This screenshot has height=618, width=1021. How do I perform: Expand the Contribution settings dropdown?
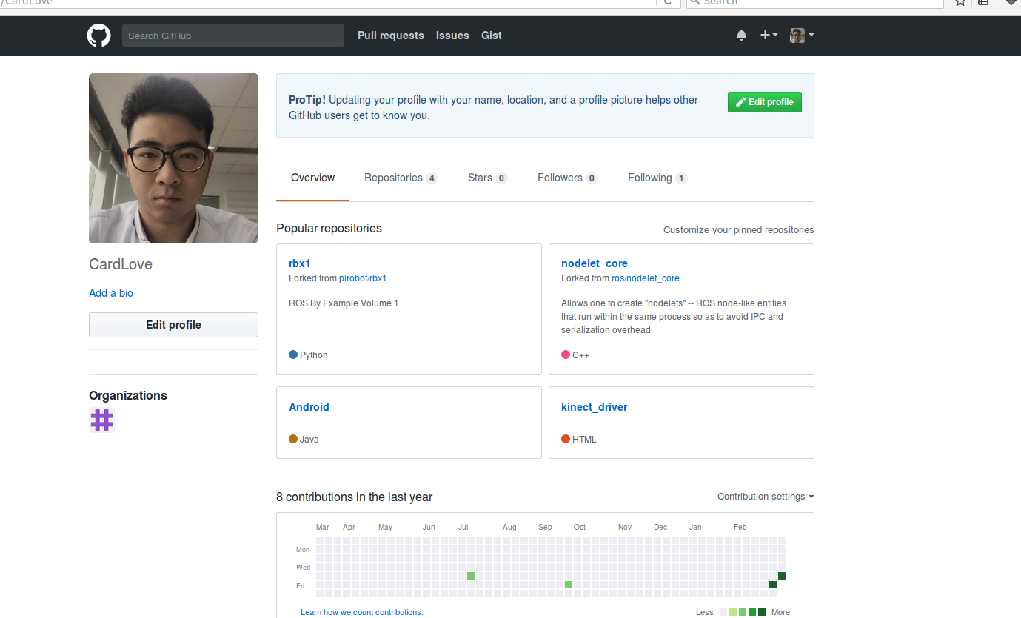coord(766,497)
